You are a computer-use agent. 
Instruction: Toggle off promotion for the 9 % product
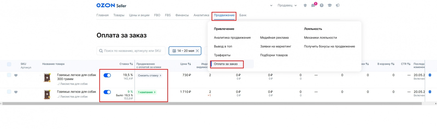point(107,92)
